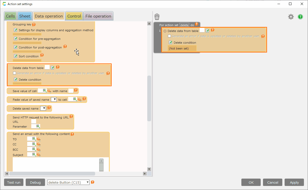Open help for left Delete data from table
This screenshot has width=308, height=190.
coord(57,67)
